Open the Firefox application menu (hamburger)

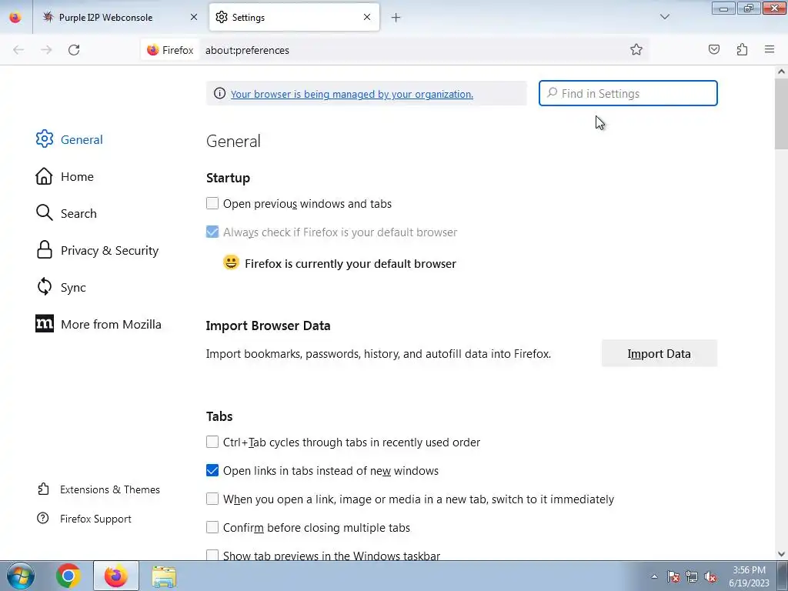point(770,49)
